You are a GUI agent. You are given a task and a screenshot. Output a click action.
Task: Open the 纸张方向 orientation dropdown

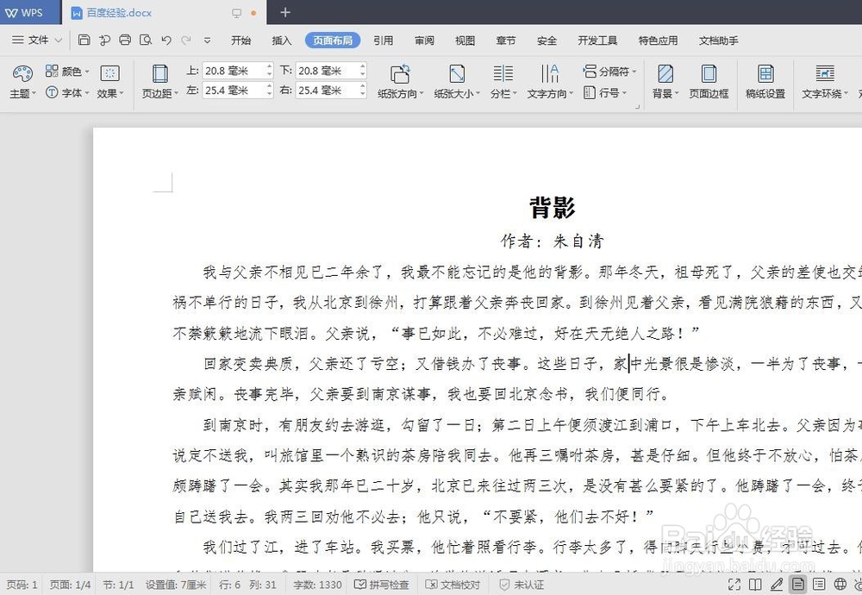click(x=399, y=82)
